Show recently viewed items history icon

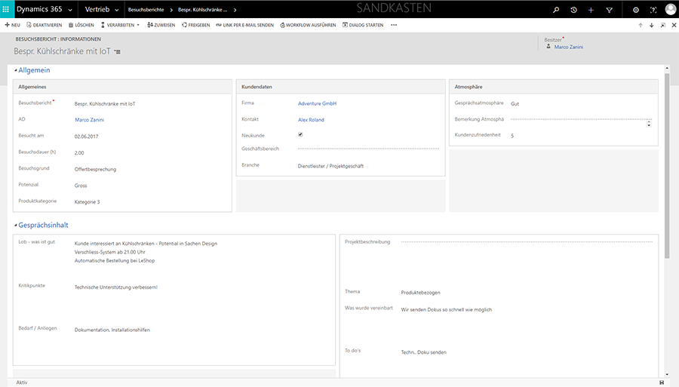(573, 10)
